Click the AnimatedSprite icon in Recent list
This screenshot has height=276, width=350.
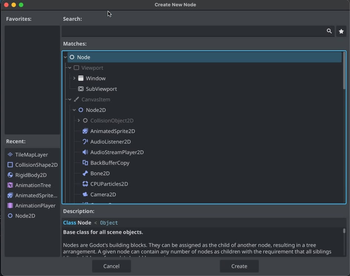coord(10,195)
